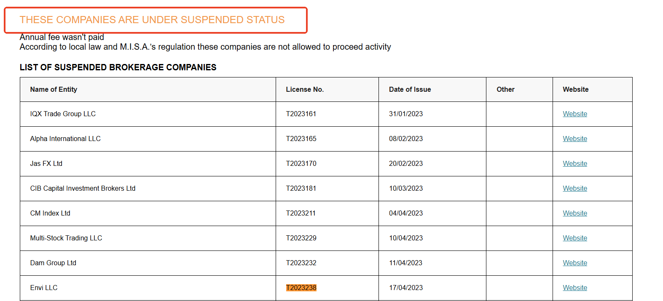Open the Website link for IQX Trade Group LLC

click(x=574, y=114)
